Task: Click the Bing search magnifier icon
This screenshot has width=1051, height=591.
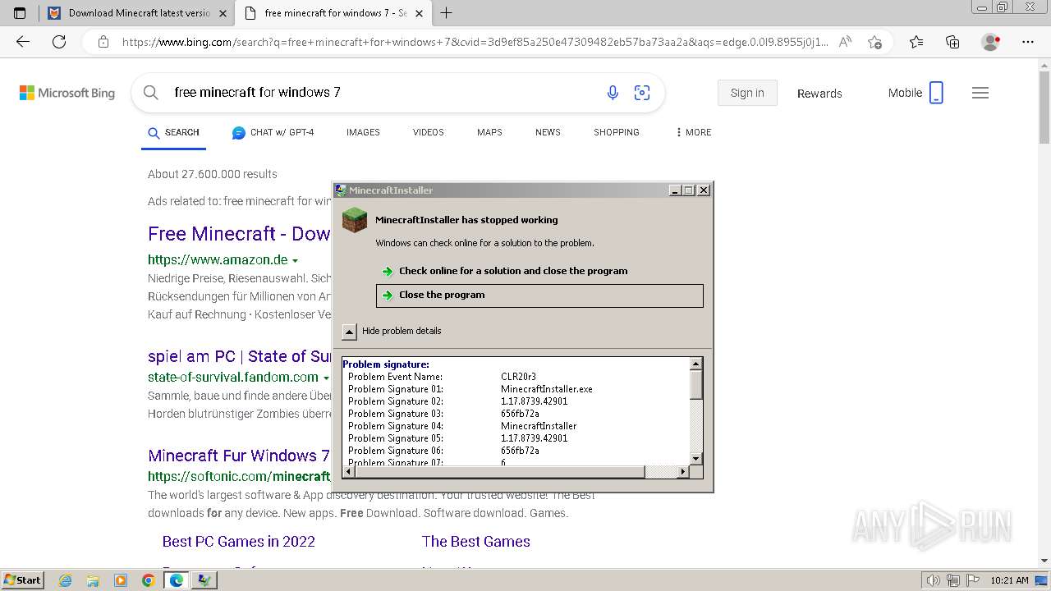Action: (x=151, y=93)
